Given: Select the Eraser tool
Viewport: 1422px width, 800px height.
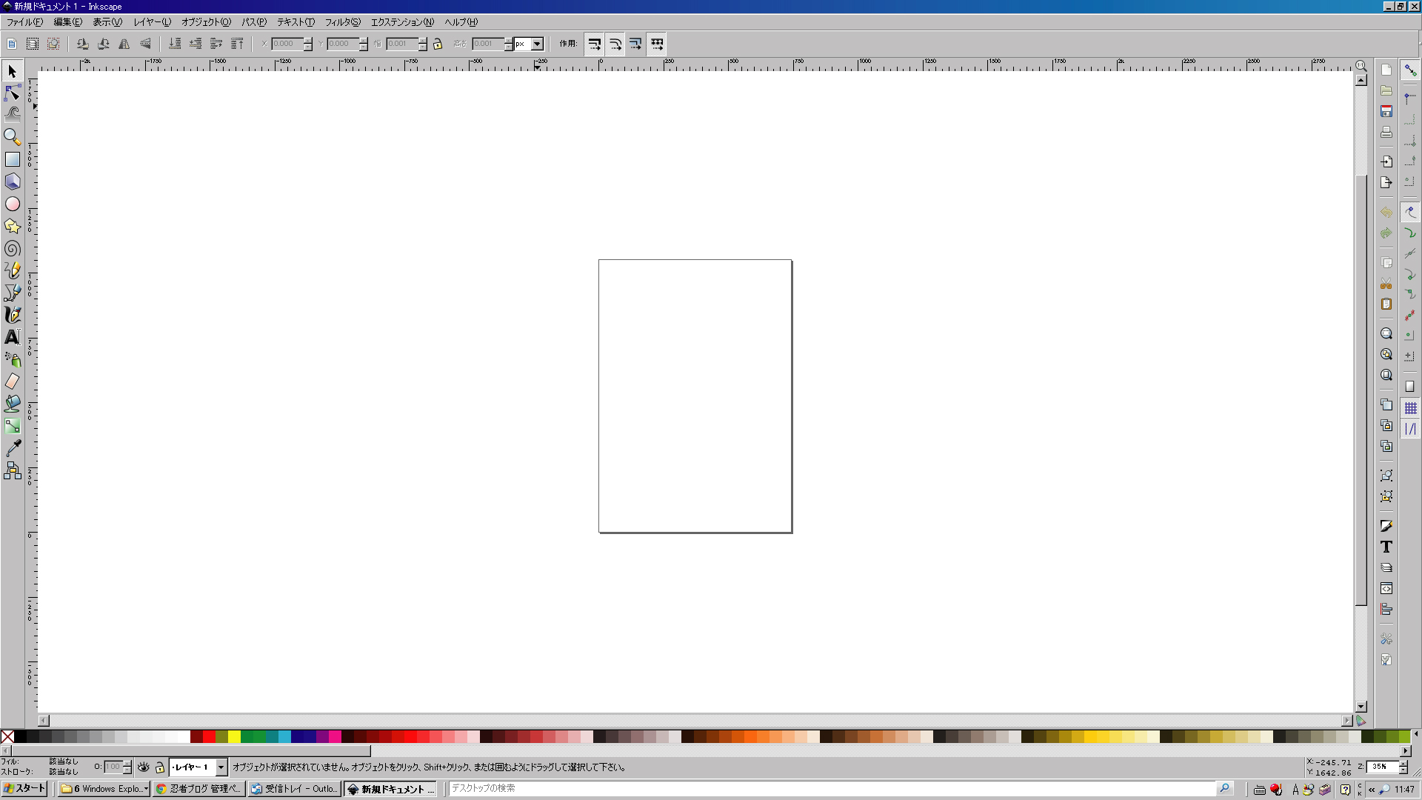Looking at the screenshot, I should tap(13, 381).
